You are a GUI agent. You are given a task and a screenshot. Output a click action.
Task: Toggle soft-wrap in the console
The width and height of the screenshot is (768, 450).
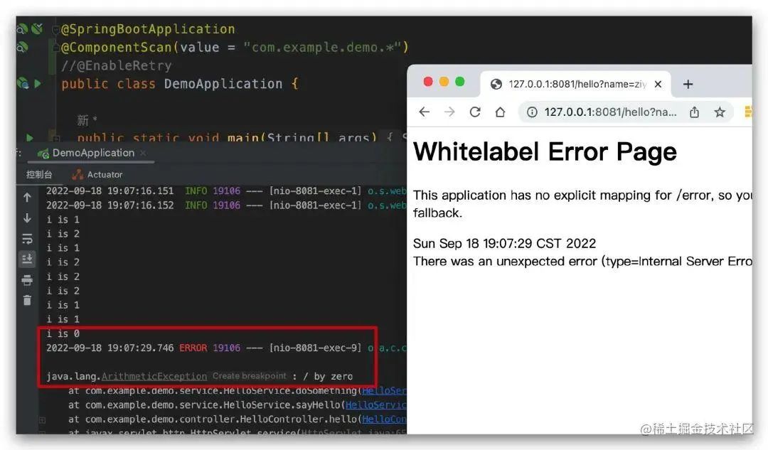click(x=28, y=238)
